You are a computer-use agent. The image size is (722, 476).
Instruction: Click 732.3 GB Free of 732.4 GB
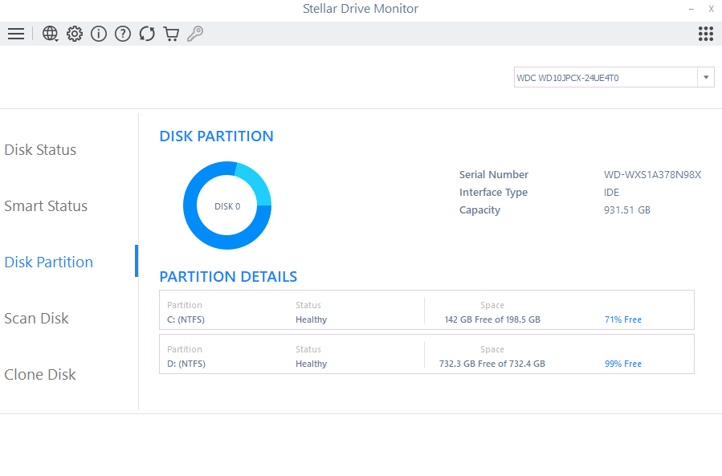[x=492, y=364]
